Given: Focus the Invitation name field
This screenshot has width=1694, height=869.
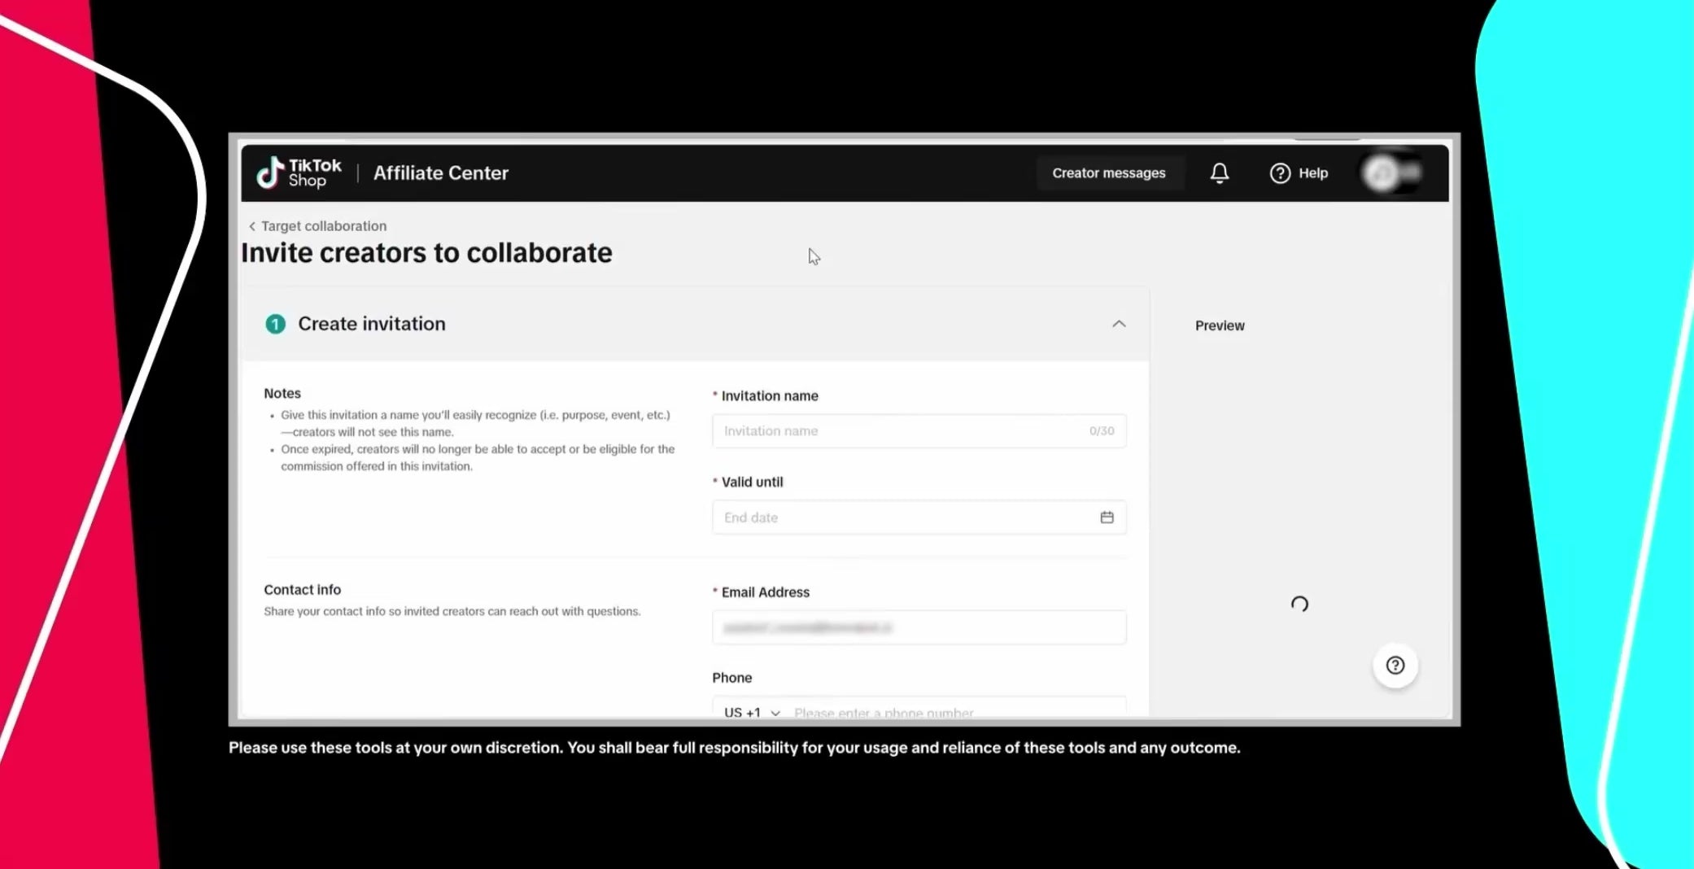Looking at the screenshot, I should (x=919, y=431).
